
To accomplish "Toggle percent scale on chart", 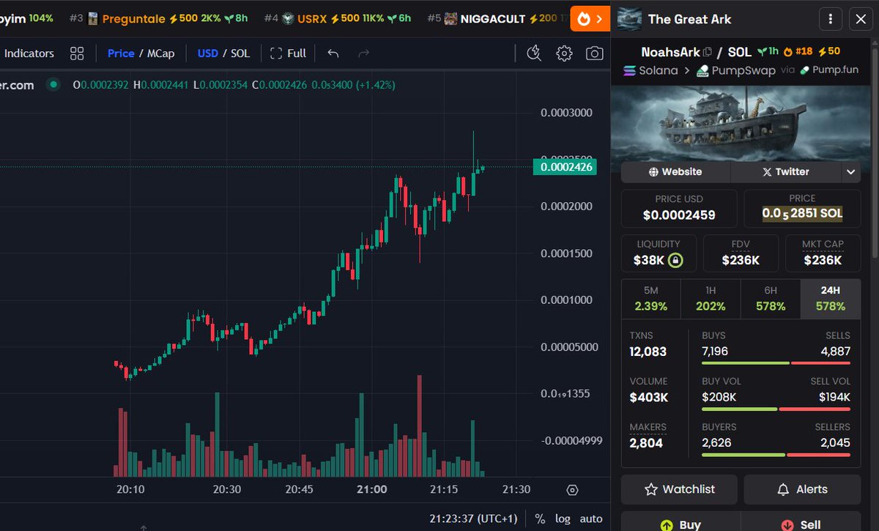I will tap(540, 519).
